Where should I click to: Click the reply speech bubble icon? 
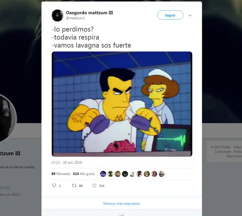click(x=54, y=186)
